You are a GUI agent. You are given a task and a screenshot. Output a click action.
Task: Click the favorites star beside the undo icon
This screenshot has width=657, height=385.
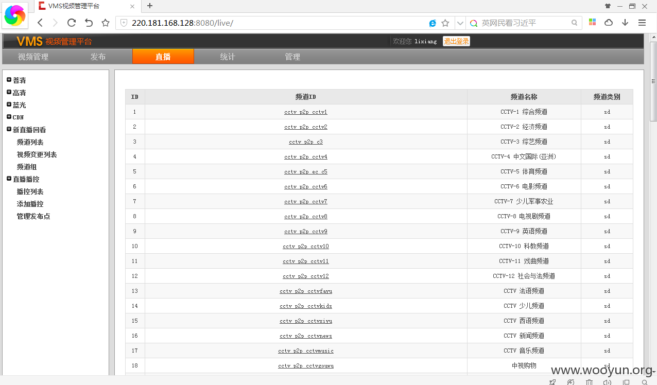(106, 23)
